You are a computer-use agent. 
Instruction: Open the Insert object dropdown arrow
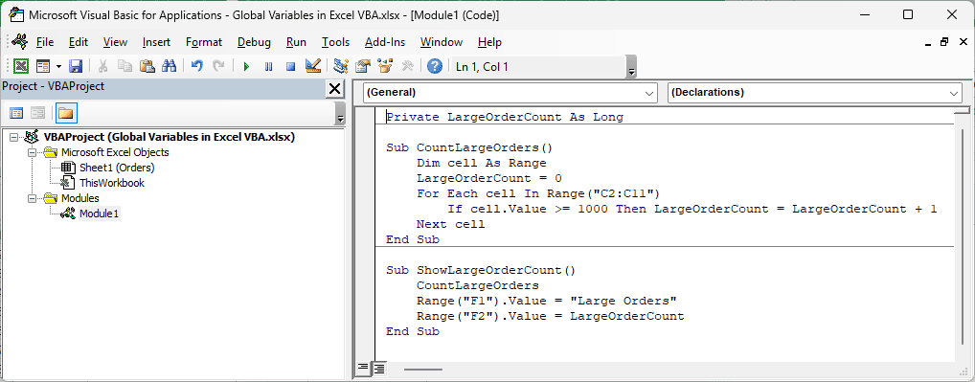tap(59, 66)
